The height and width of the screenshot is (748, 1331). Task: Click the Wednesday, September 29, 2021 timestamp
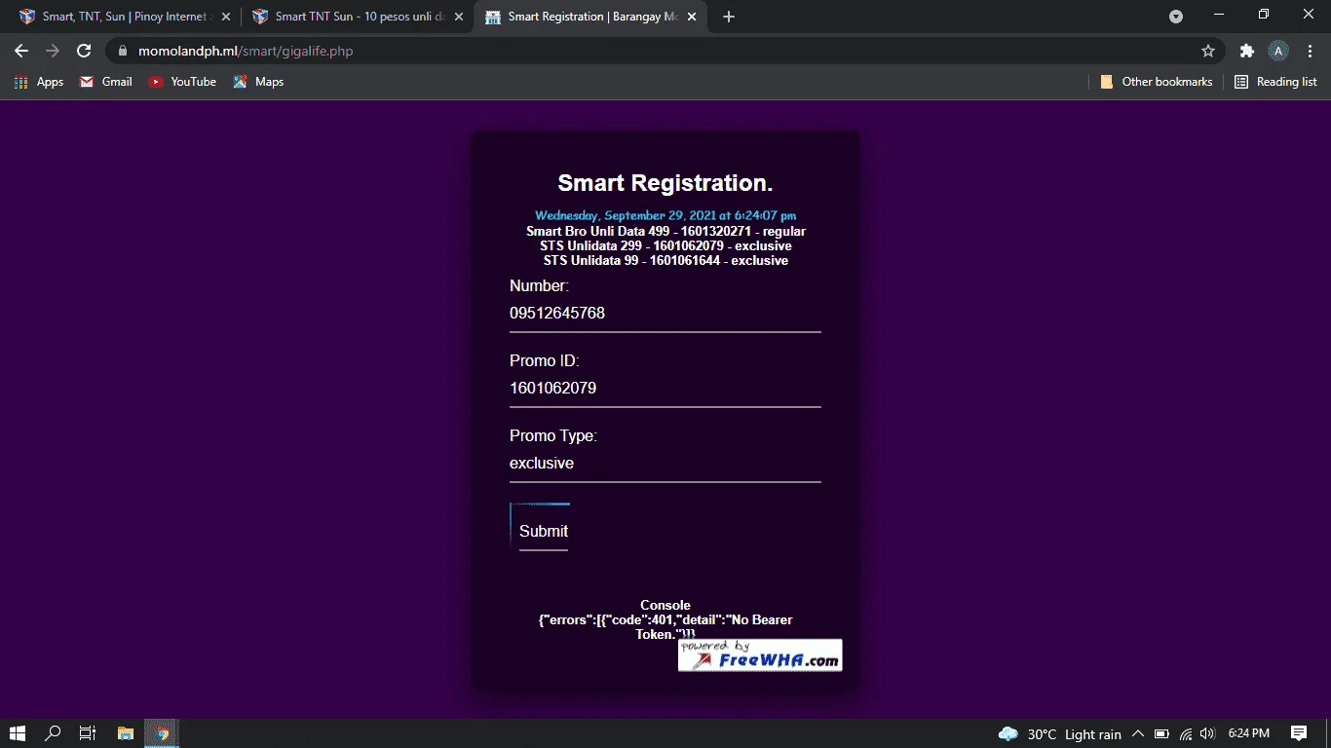pos(665,215)
